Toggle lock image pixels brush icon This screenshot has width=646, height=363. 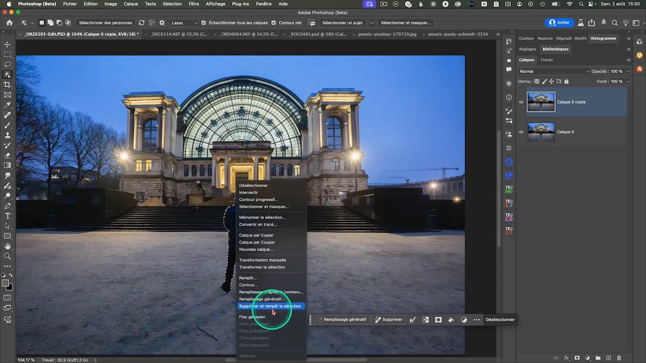[x=544, y=82]
